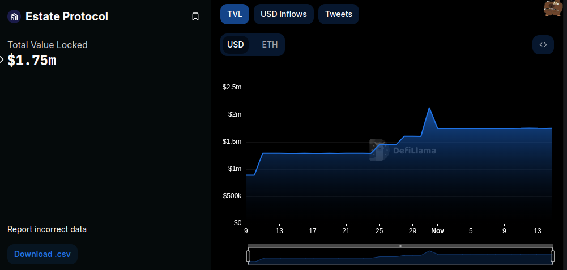This screenshot has width=567, height=270.
Task: Enable the Tweets chart series
Action: coord(338,14)
